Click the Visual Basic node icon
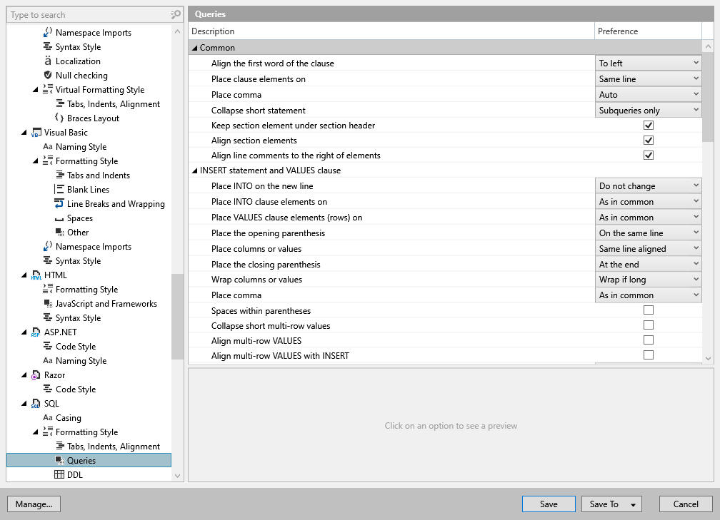The width and height of the screenshot is (720, 520). 36,133
